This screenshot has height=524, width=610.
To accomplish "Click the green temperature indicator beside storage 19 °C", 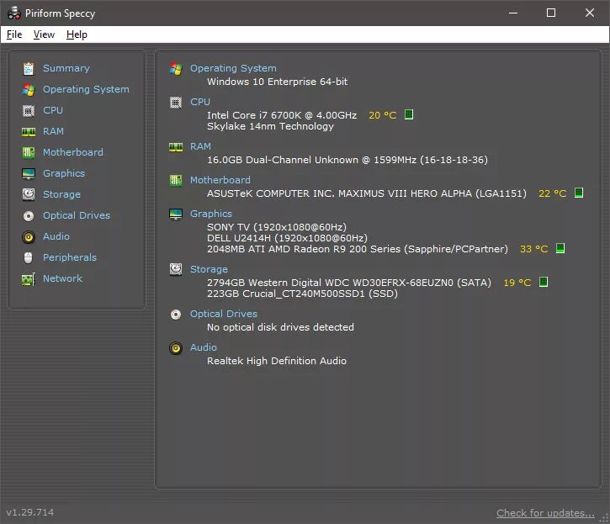I will tap(543, 282).
